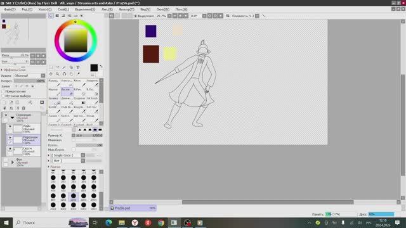Image resolution: width=406 pixels, height=228 pixels.
Task: Pick the sharpest brush edge shape
Action: (80, 130)
